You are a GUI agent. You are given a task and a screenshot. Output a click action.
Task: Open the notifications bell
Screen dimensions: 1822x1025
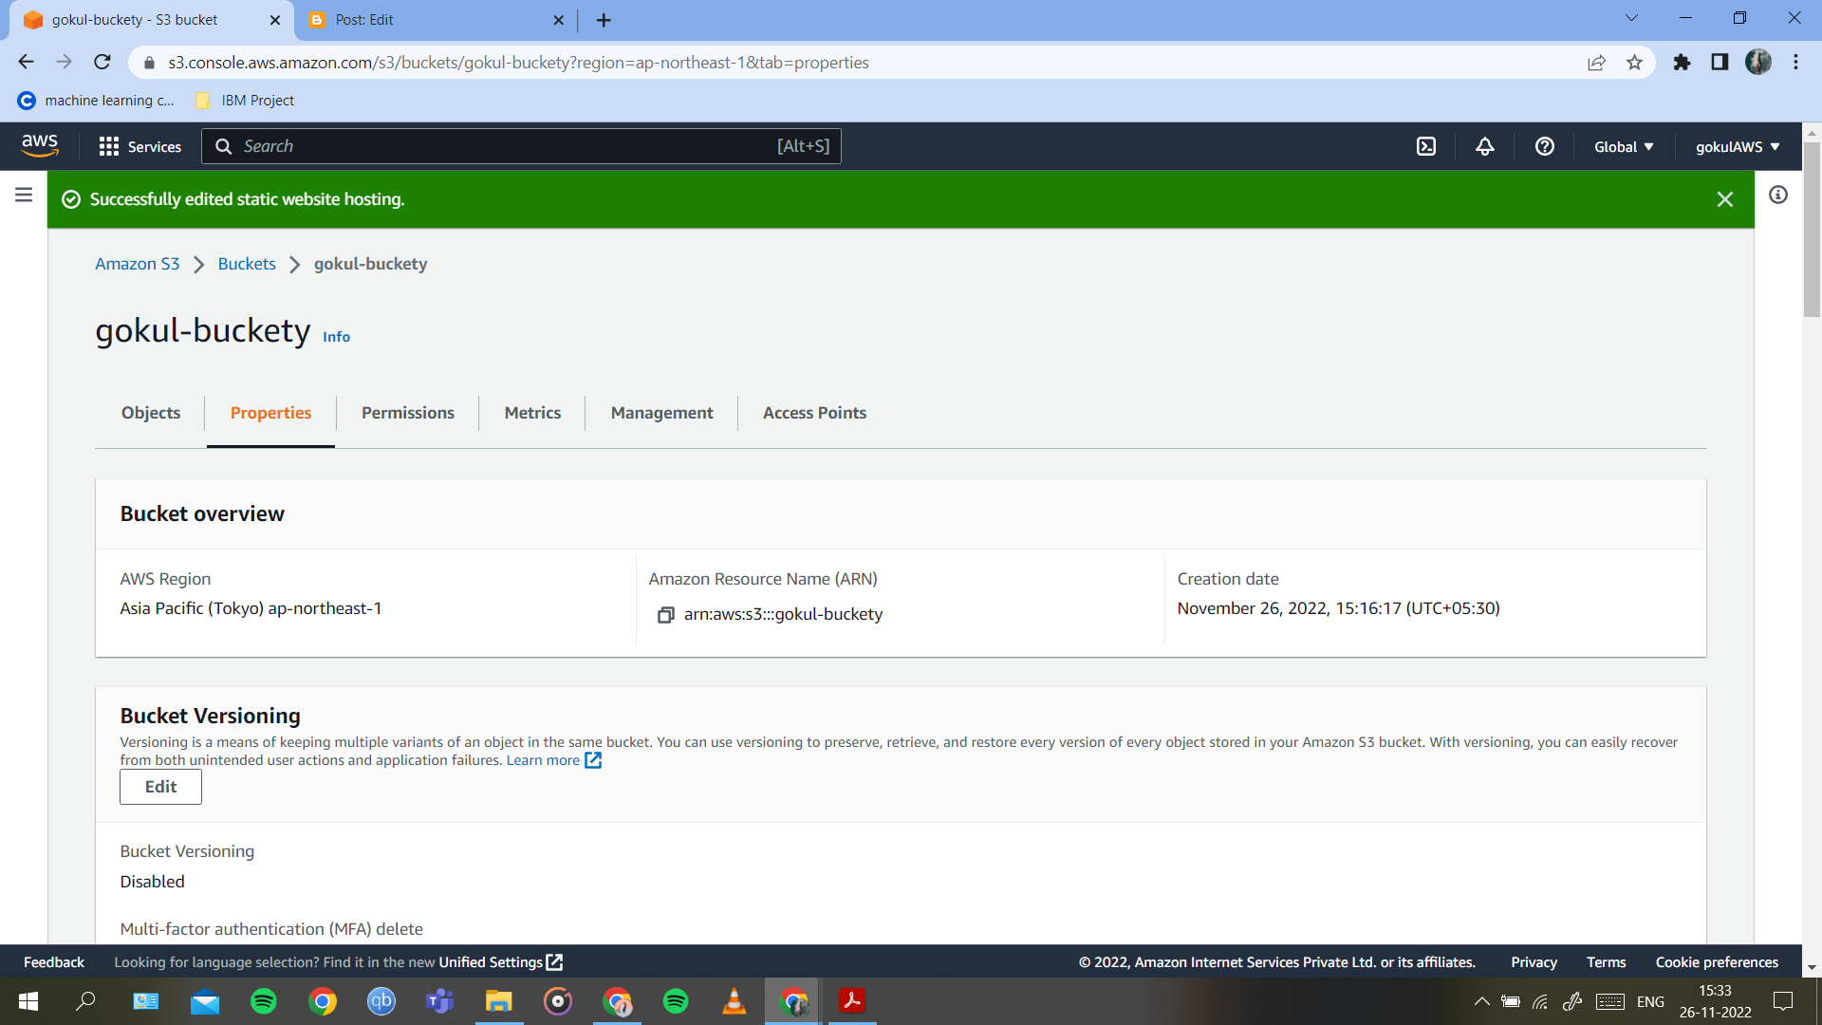[x=1484, y=146]
